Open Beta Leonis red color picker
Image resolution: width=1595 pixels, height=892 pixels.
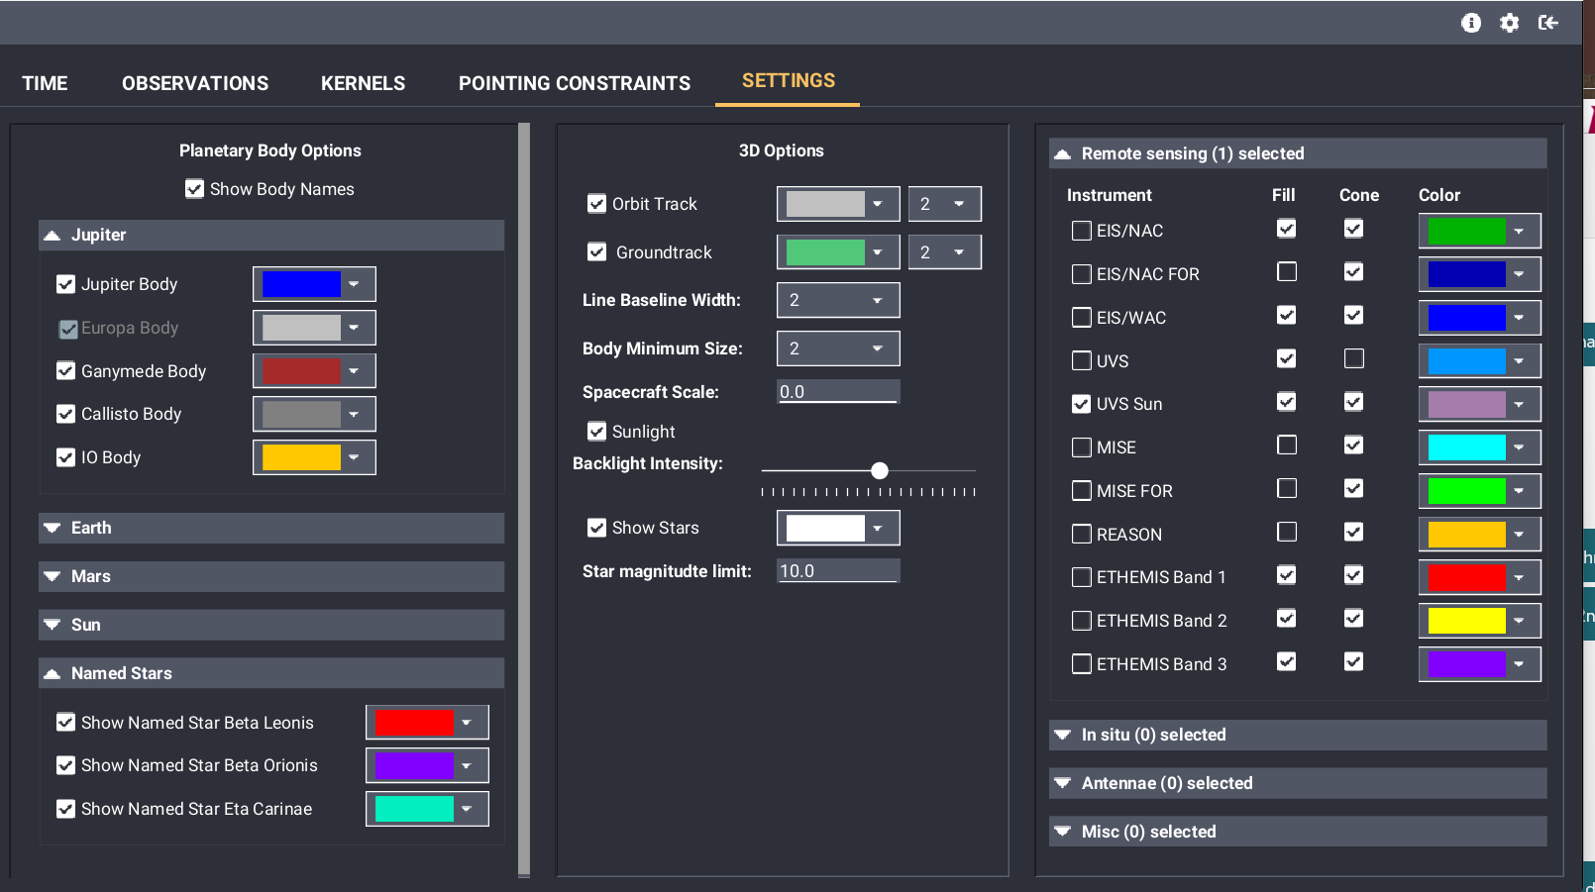coord(427,723)
